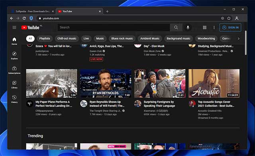Screen dimensions: 255x156
Task: Select the YouTube browser tab
Action: coord(80,12)
